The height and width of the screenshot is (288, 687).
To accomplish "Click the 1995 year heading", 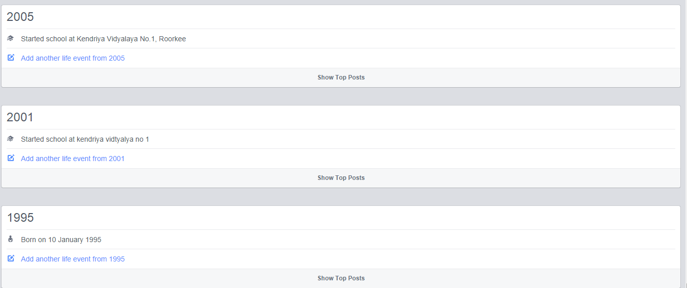I will [20, 218].
